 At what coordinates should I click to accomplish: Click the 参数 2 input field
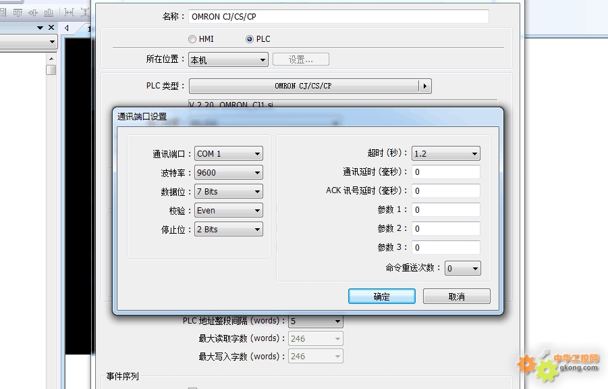click(x=445, y=228)
